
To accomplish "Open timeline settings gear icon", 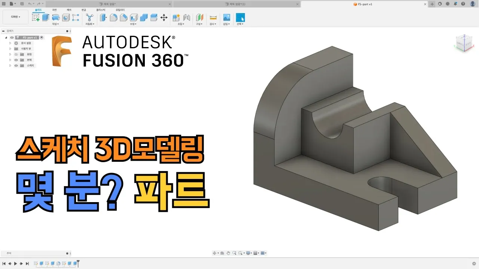I will [x=474, y=263].
